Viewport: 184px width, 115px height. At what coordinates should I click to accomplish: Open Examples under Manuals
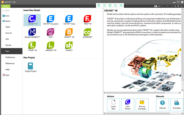177,105
